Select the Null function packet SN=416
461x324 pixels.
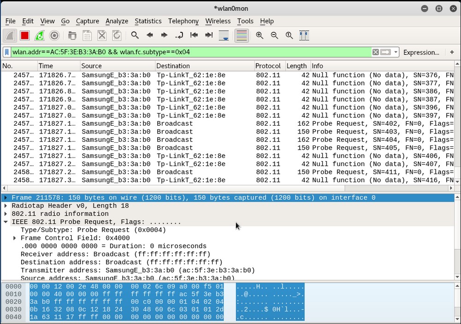(228, 180)
